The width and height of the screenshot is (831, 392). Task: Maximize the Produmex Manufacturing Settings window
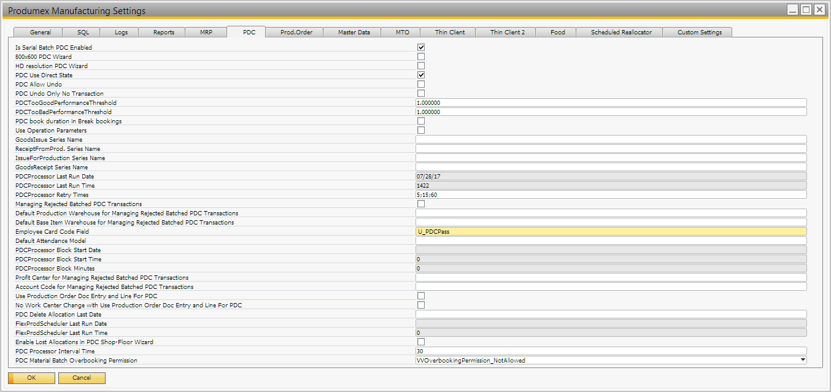pos(806,10)
